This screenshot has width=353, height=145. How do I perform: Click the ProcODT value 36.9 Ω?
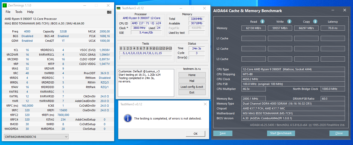coord(105,73)
